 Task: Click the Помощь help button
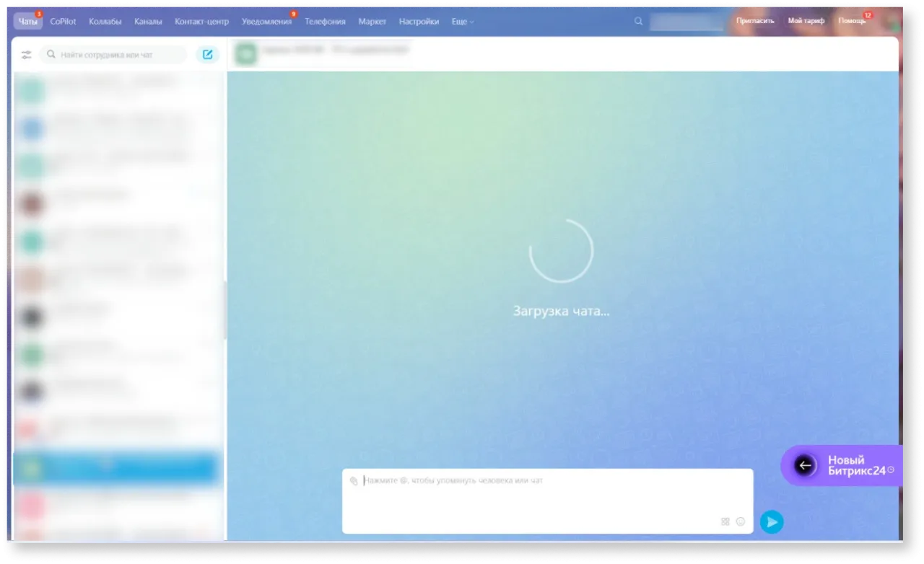(852, 21)
